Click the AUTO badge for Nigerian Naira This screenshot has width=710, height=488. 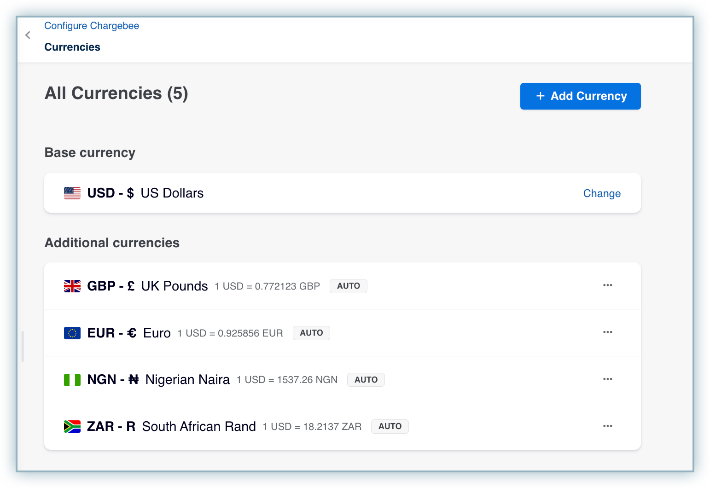366,380
